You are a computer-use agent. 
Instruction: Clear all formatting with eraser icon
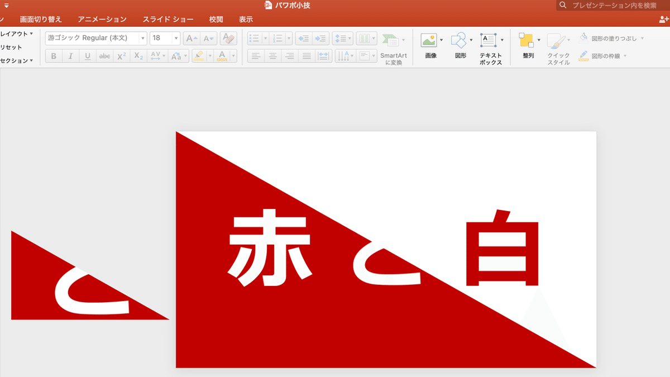(228, 38)
